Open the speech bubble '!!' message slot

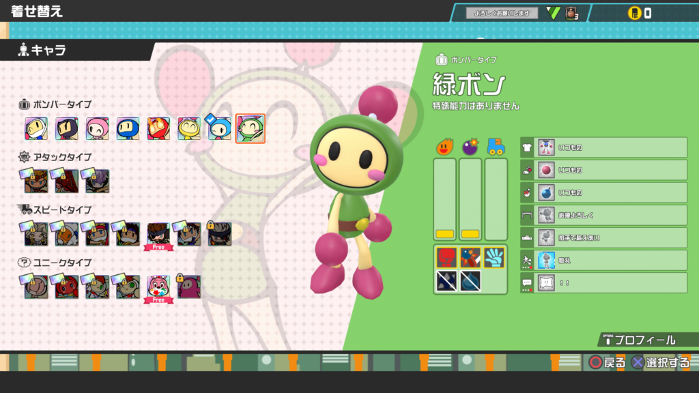603,282
